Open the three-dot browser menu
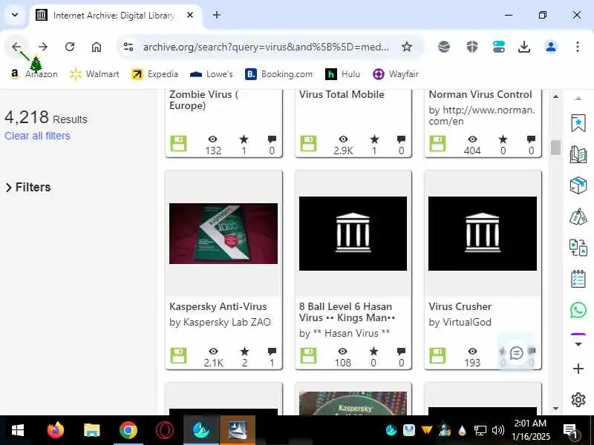The image size is (594, 445). coord(578,47)
